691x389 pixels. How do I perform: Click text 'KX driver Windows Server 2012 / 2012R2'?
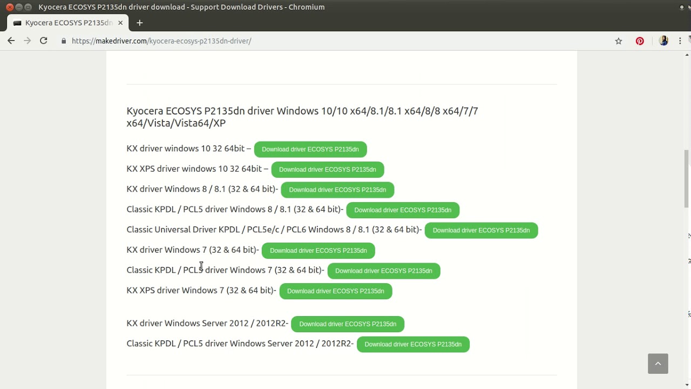(x=206, y=323)
